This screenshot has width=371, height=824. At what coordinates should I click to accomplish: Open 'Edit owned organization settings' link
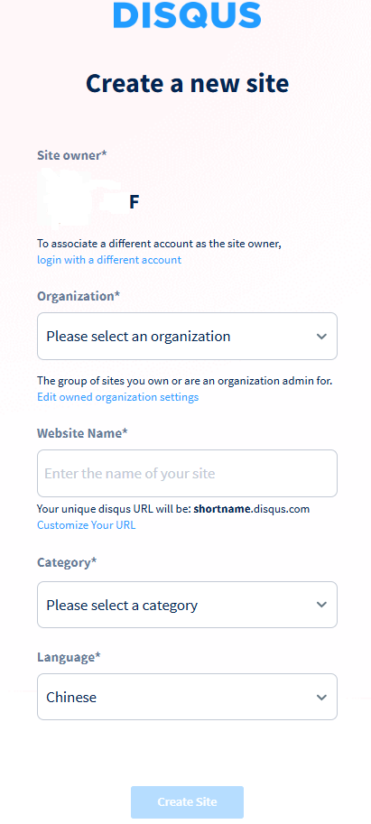[117, 397]
